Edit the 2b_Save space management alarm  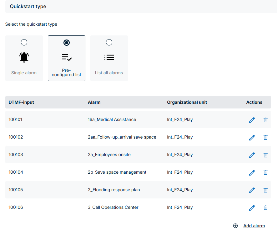click(252, 172)
